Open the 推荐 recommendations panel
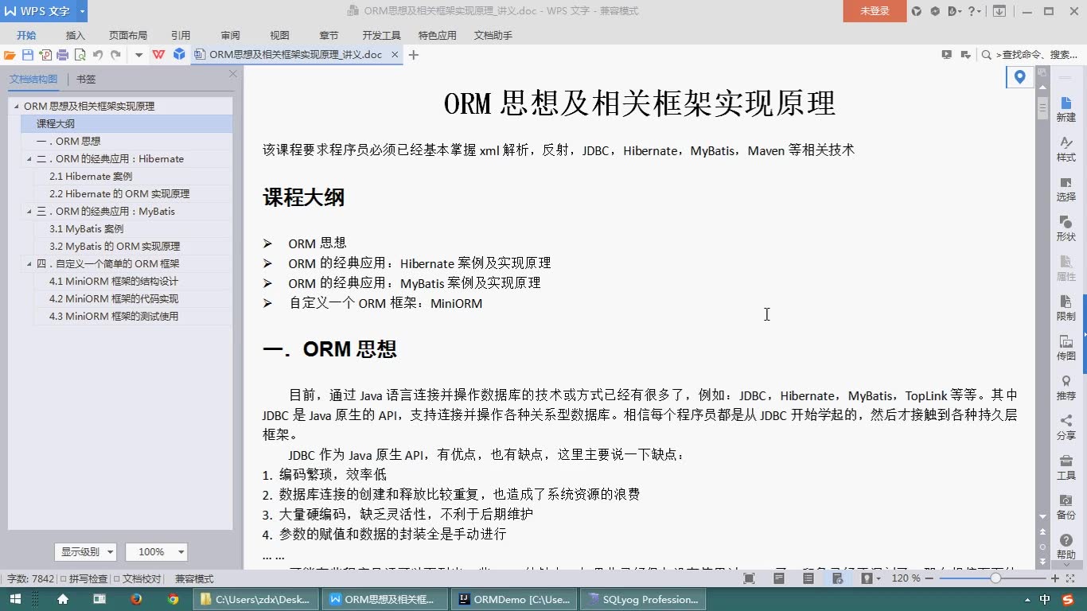 click(1066, 387)
